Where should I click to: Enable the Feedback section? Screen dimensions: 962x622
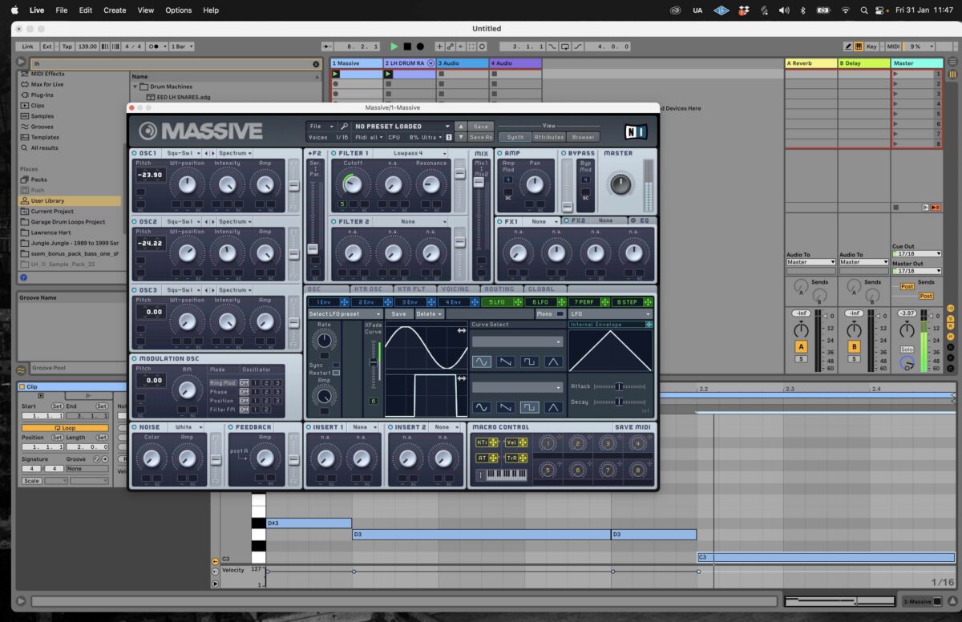[x=230, y=427]
